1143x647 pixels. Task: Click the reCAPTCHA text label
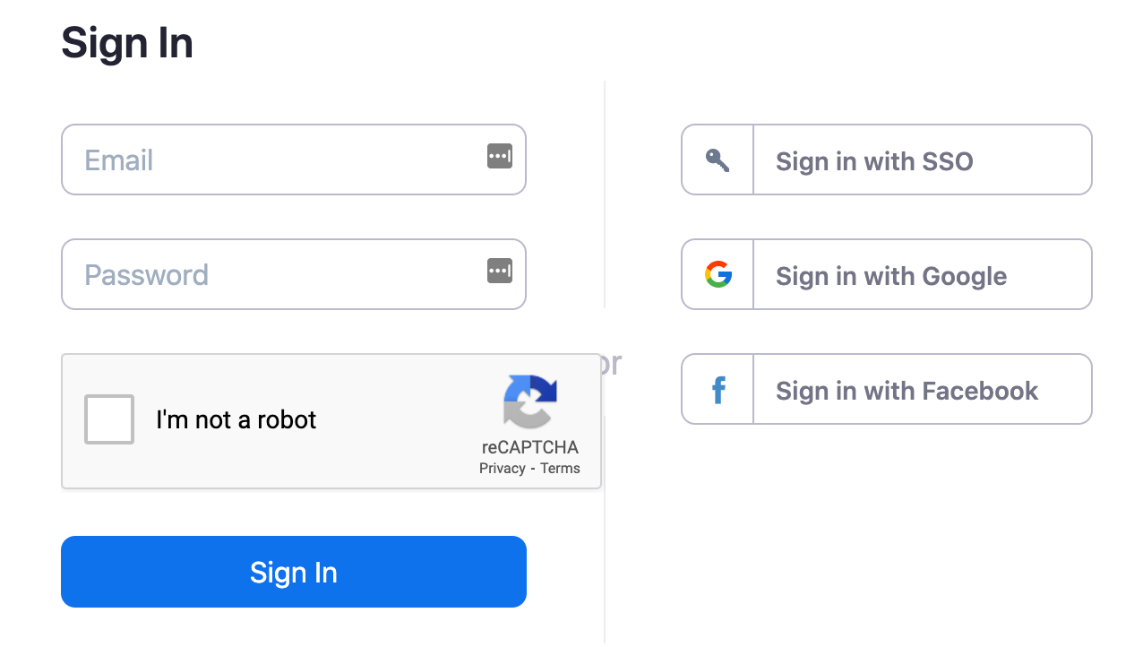[530, 447]
